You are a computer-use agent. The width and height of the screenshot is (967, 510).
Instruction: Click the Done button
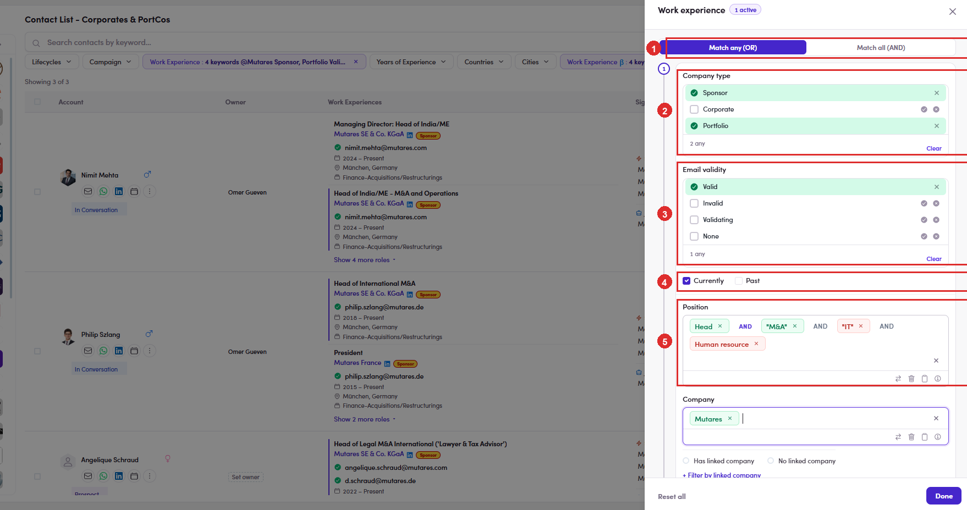pyautogui.click(x=943, y=496)
